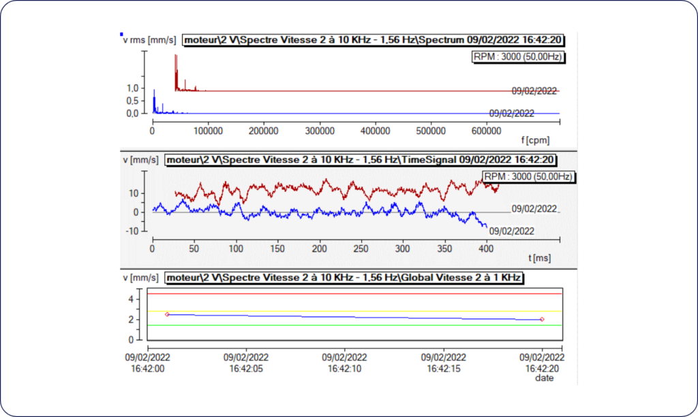Click the right diamond marker on the trend curve
This screenshot has width=698, height=417.
click(543, 318)
